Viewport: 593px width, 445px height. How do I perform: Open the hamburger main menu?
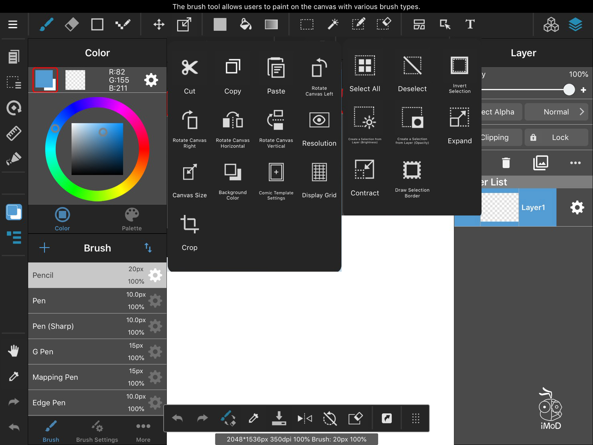[13, 24]
